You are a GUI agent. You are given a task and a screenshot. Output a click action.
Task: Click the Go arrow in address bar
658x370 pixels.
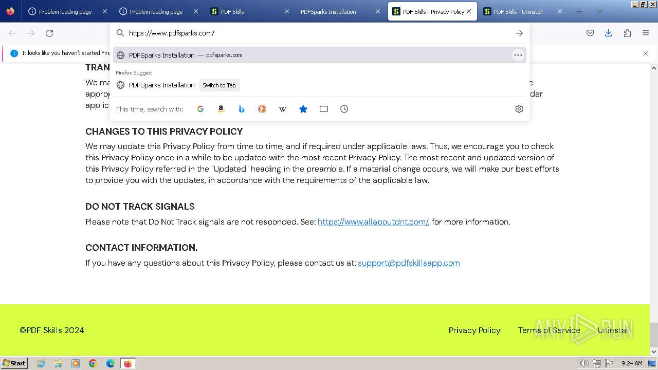[519, 33]
